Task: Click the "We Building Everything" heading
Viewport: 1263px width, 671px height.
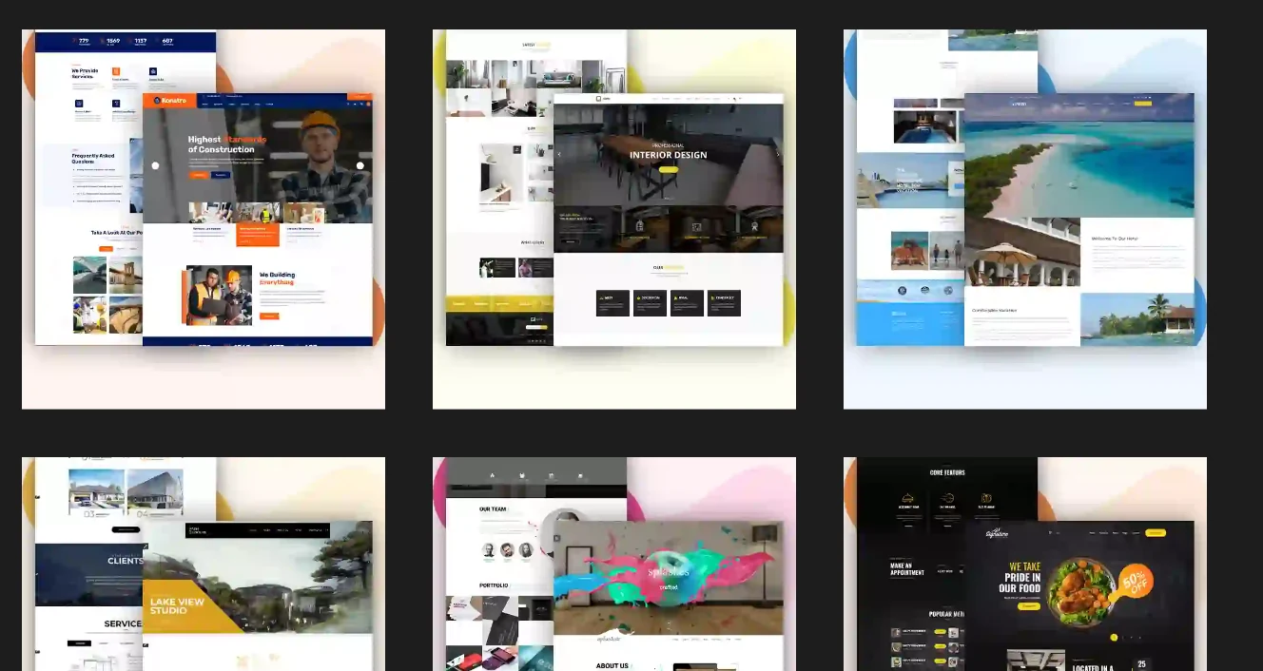Action: point(278,278)
